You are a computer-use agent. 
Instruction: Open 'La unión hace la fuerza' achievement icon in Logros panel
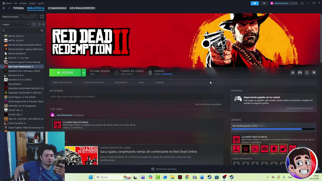[x=236, y=139]
